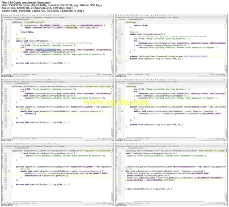
Task: Open the frame ending with 'productSku.getPrice()' line
Action: 58,174
